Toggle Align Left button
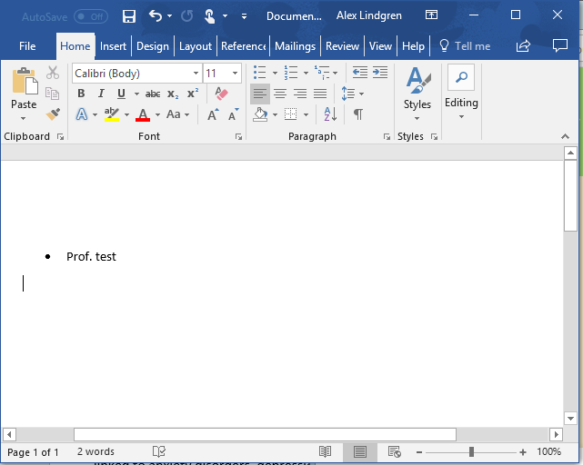Viewport: 583px width, 465px height. point(260,94)
